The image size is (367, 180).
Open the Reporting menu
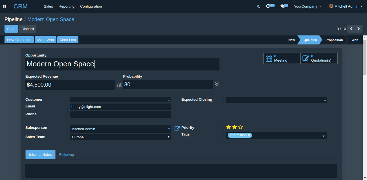click(x=67, y=6)
